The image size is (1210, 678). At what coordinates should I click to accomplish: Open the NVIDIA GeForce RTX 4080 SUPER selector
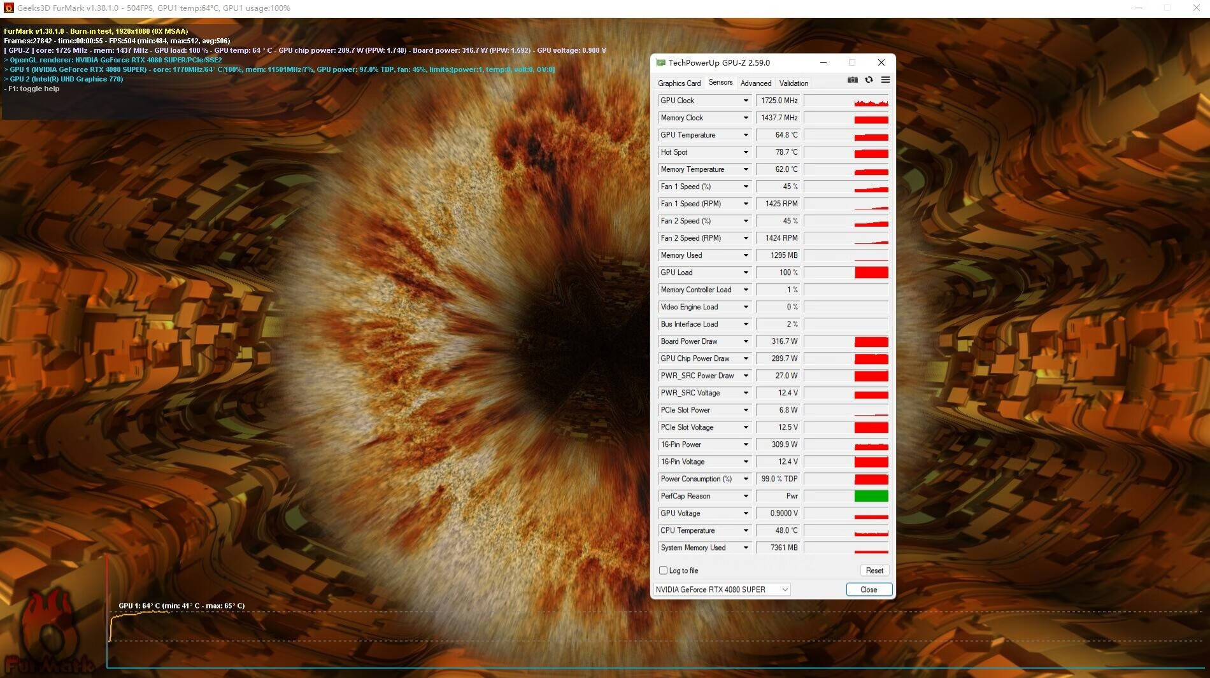[x=722, y=590]
